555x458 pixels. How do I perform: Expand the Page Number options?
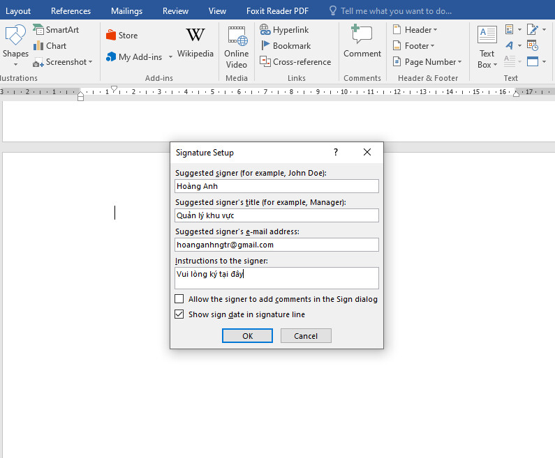click(x=427, y=62)
